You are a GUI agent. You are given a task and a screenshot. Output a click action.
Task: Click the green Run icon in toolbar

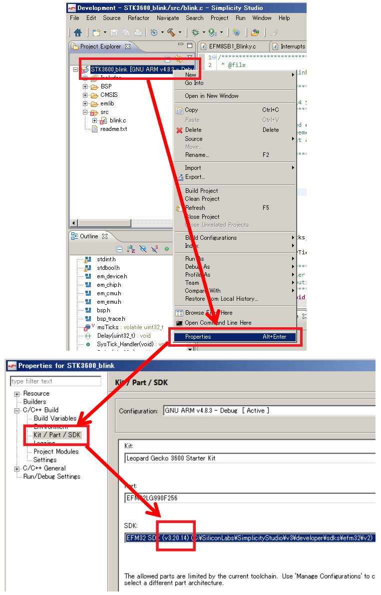tap(212, 32)
